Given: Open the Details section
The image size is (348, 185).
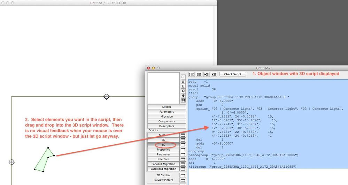Looking at the screenshot, I should [167, 107].
